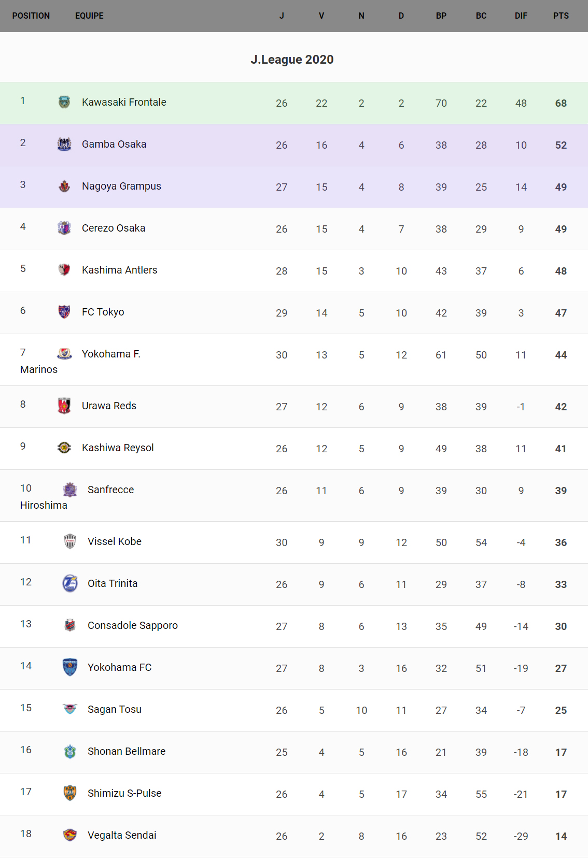Click the Urawa Reds team badge
588x861 pixels.
64,406
